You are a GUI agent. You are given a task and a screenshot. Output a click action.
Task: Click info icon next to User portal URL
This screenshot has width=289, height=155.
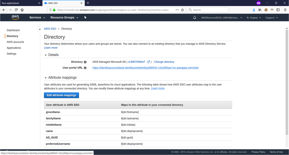85,68
